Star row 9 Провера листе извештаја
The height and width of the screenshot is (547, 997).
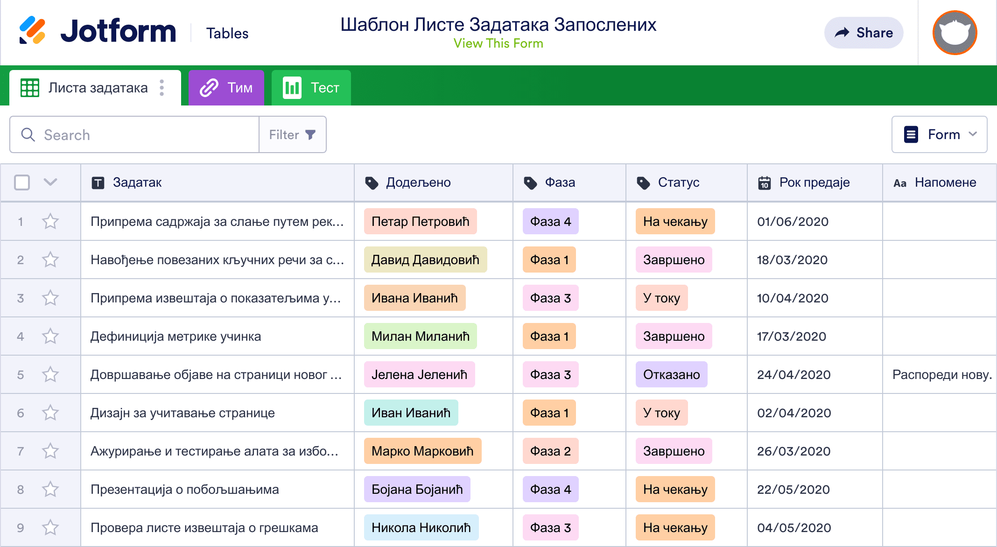(50, 527)
